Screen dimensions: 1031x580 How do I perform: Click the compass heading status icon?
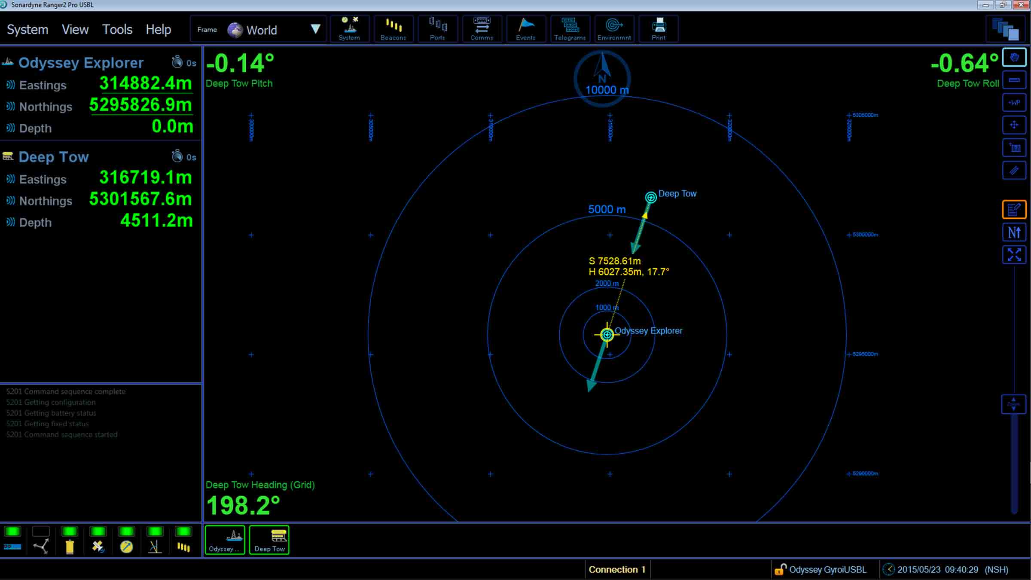tap(126, 546)
